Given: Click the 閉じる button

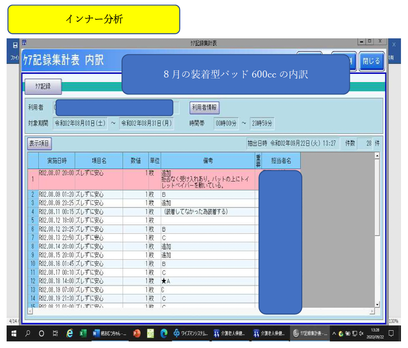Looking at the screenshot, I should point(371,61).
